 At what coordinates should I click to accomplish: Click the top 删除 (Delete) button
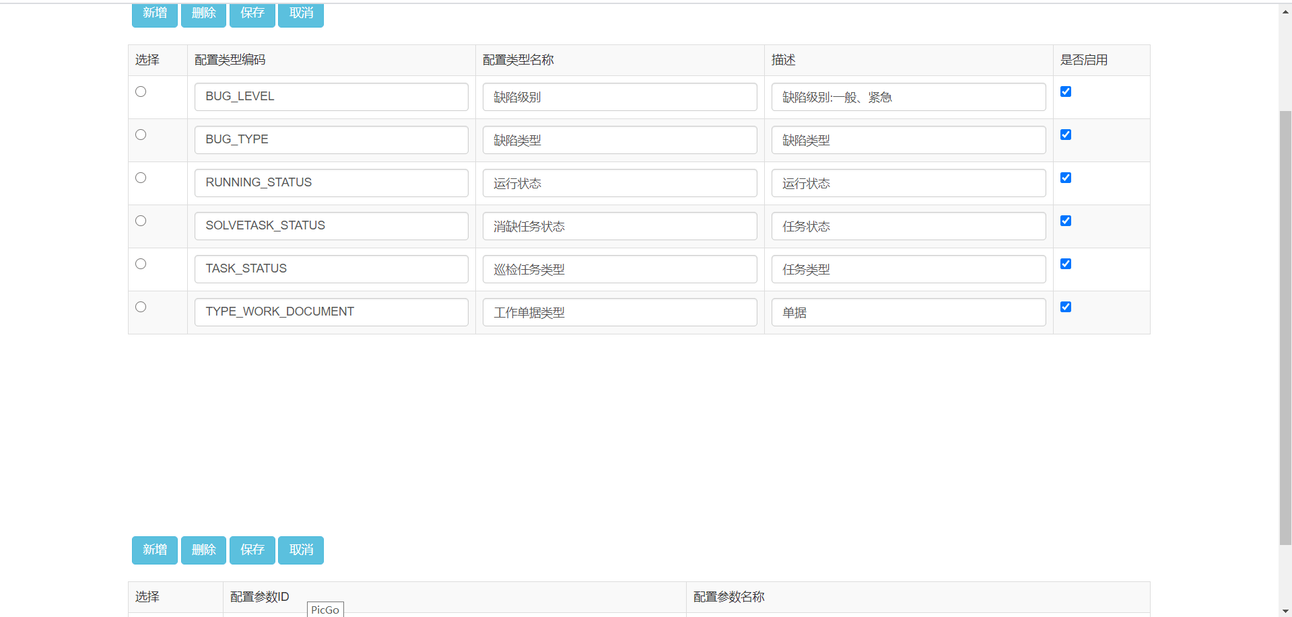click(203, 14)
